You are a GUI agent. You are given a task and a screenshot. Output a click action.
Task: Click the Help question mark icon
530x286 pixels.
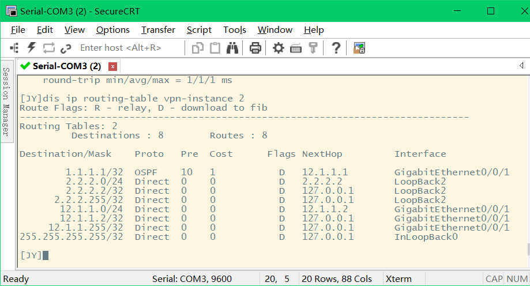336,48
